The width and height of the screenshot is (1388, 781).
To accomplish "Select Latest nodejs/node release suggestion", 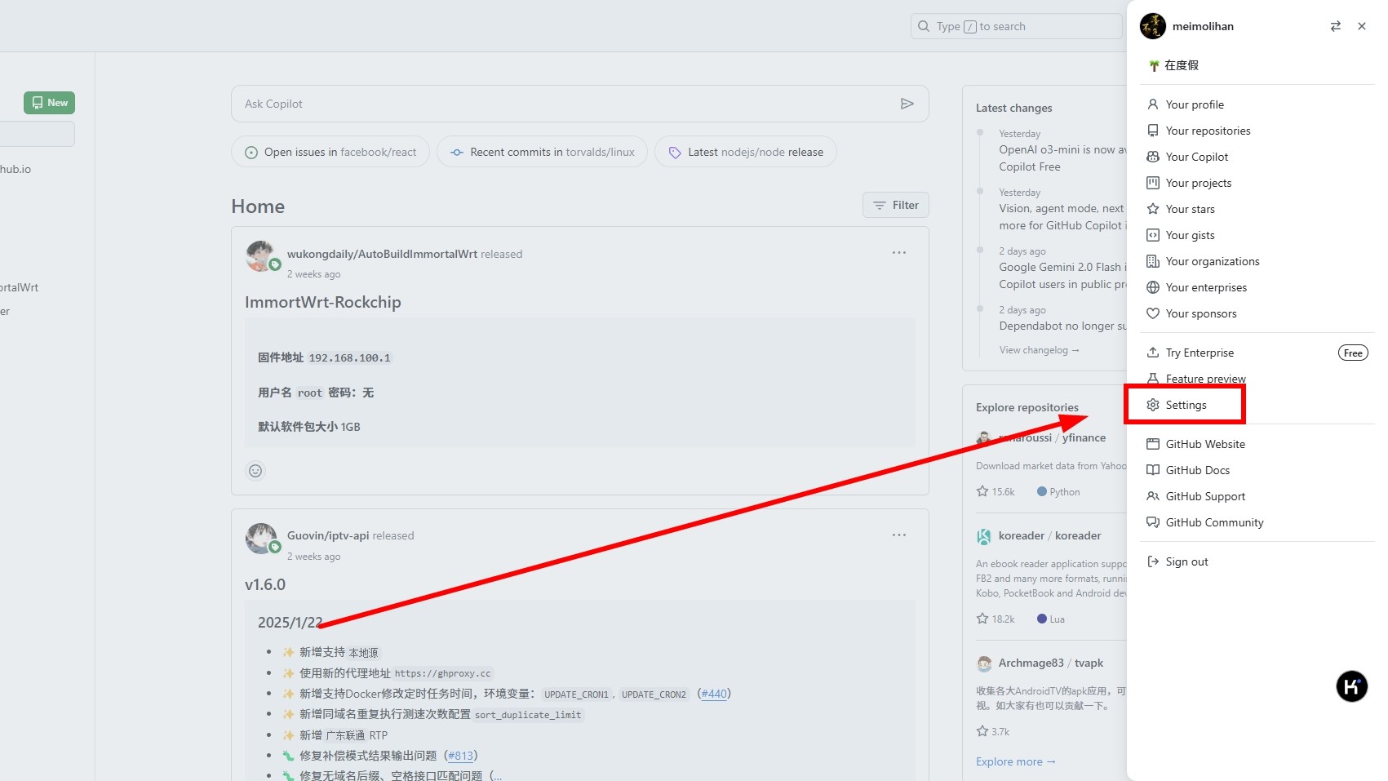I will pos(746,152).
